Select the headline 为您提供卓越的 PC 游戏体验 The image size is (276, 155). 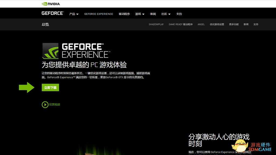coord(84,65)
